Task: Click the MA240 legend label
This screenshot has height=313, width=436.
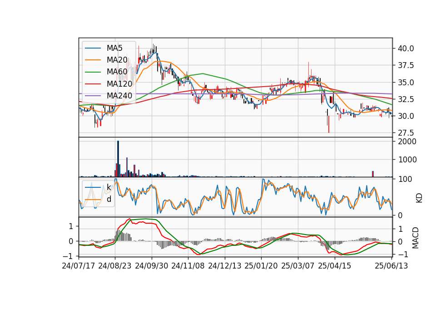Action: [x=119, y=96]
